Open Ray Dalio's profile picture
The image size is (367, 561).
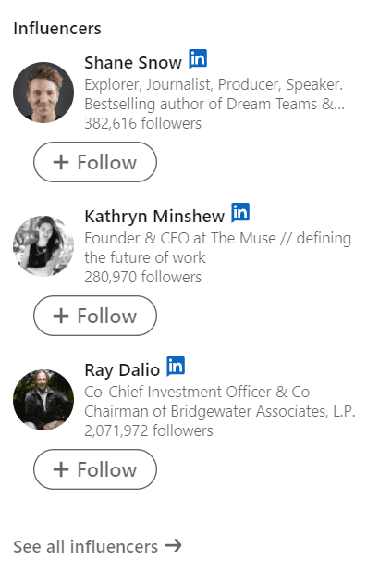[43, 400]
